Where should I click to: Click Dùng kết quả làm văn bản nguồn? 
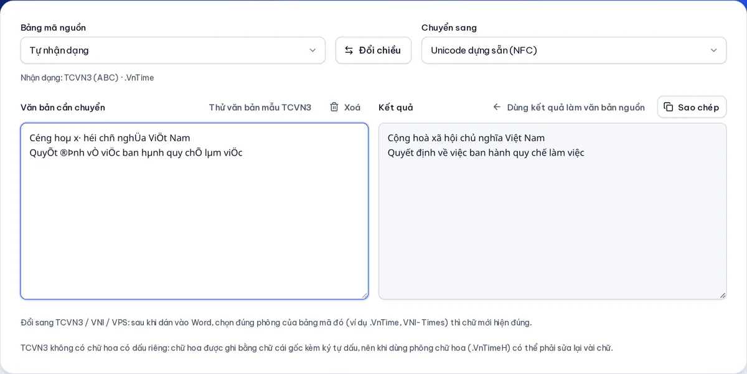(569, 107)
